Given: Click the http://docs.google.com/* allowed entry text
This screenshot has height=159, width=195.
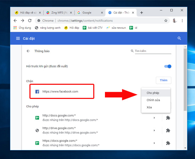Looking at the screenshot, I should coord(59,116).
